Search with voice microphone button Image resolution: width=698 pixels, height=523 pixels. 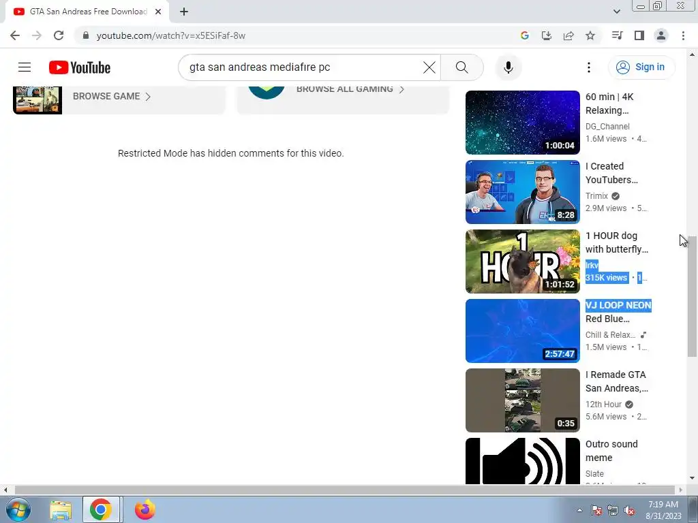pos(509,67)
